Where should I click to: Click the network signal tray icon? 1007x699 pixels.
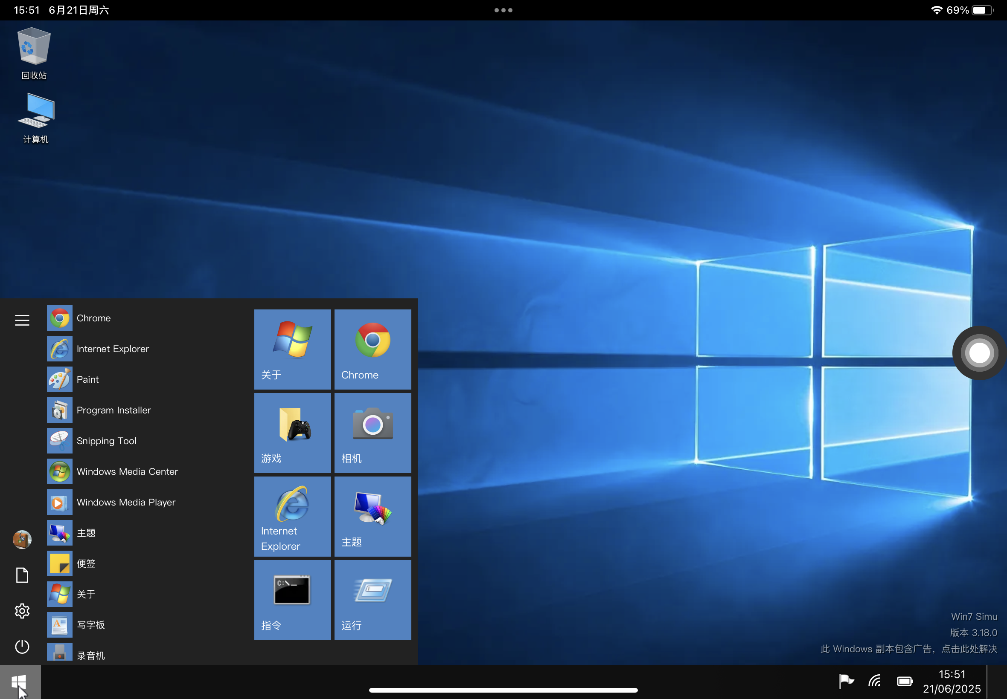click(875, 681)
